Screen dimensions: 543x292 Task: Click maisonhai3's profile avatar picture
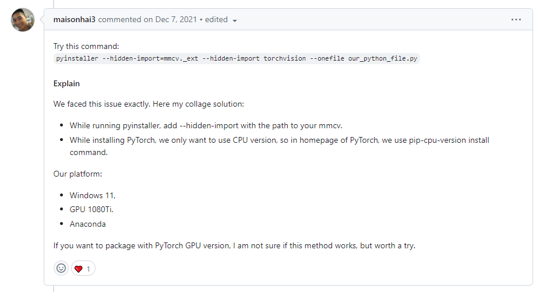pos(23,20)
